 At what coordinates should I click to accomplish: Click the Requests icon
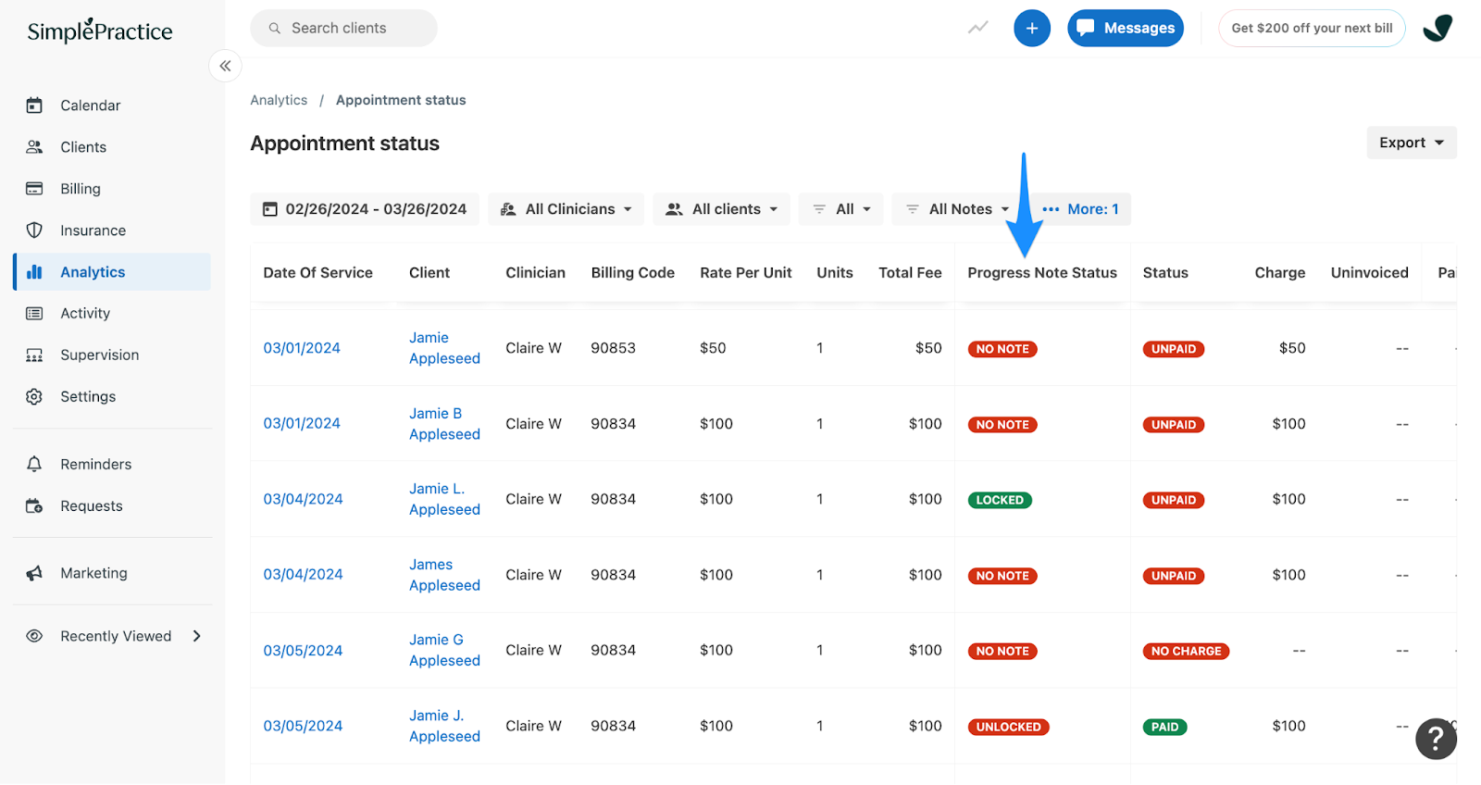[x=34, y=506]
